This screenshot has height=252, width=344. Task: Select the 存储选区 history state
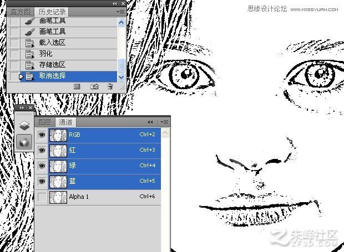pos(62,65)
